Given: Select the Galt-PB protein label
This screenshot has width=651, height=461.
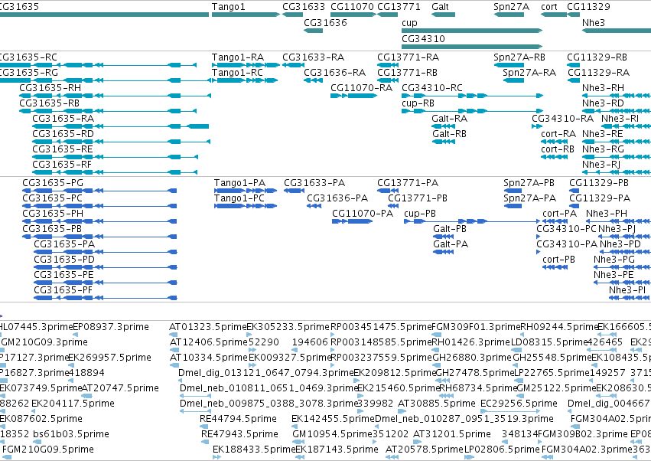Looking at the screenshot, I should click(x=450, y=229).
